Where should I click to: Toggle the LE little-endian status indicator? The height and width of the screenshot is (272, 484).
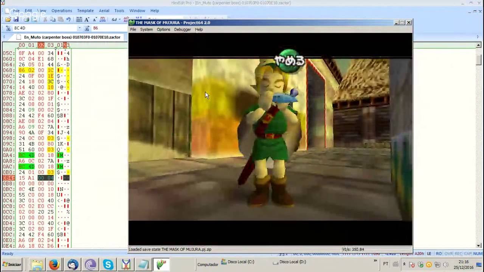[429, 254]
